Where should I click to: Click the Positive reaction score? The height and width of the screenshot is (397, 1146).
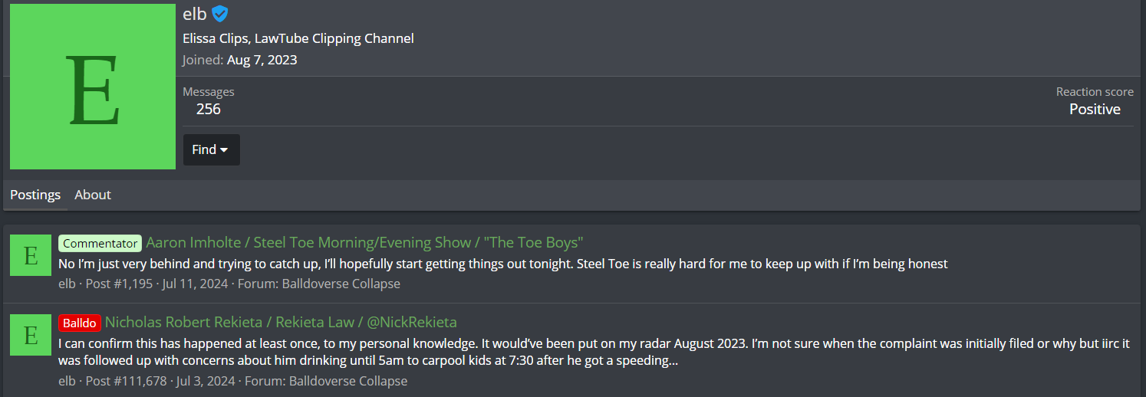coord(1095,109)
